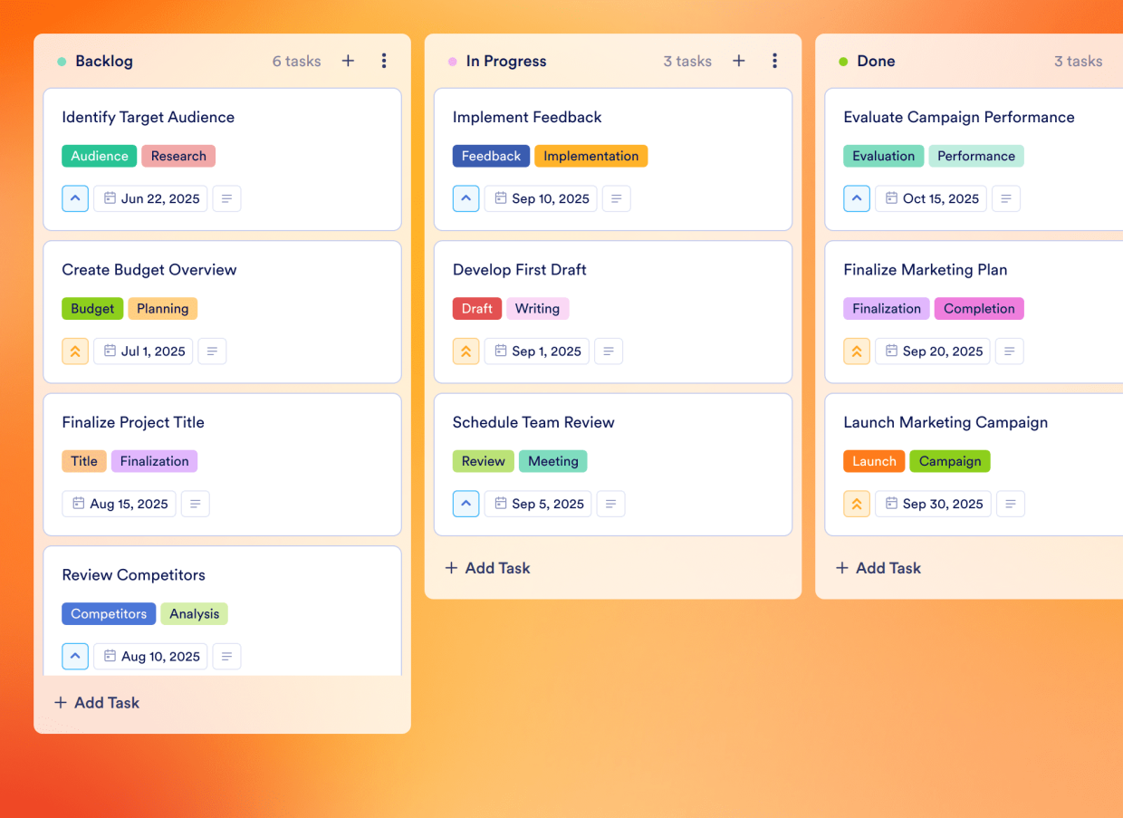Click the Implementation tag label
The image size is (1123, 818).
(x=590, y=156)
